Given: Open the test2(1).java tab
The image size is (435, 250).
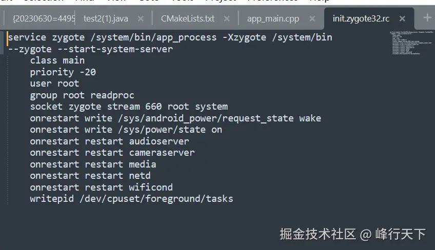Looking at the screenshot, I should pyautogui.click(x=106, y=18).
